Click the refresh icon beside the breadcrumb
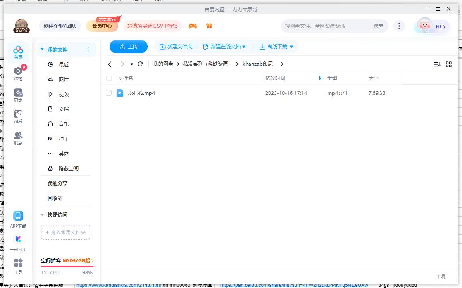This screenshot has width=462, height=288. click(x=141, y=64)
